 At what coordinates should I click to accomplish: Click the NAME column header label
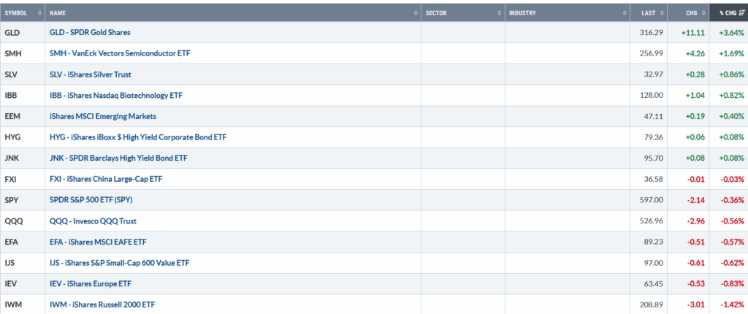pyautogui.click(x=57, y=13)
